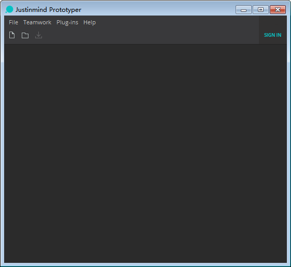Create a new prototype with page icon

(12, 35)
